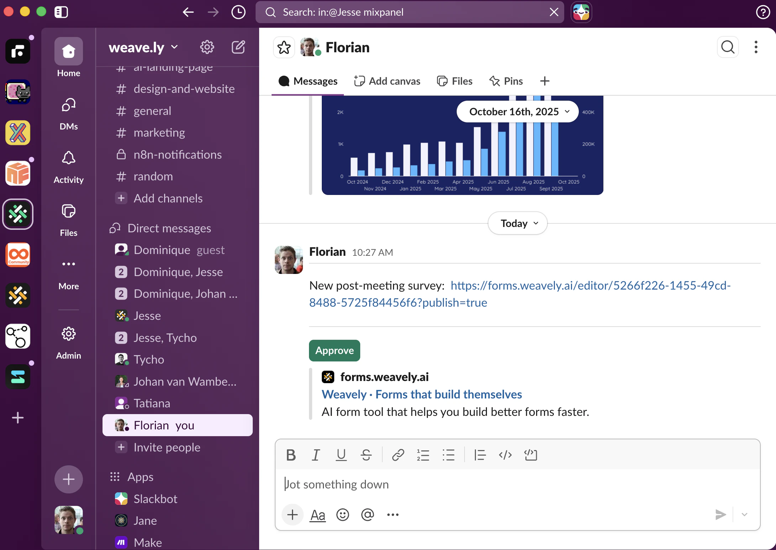Screen dimensions: 776x550
Task: Insert an ordered list in the composer
Action: (423, 455)
